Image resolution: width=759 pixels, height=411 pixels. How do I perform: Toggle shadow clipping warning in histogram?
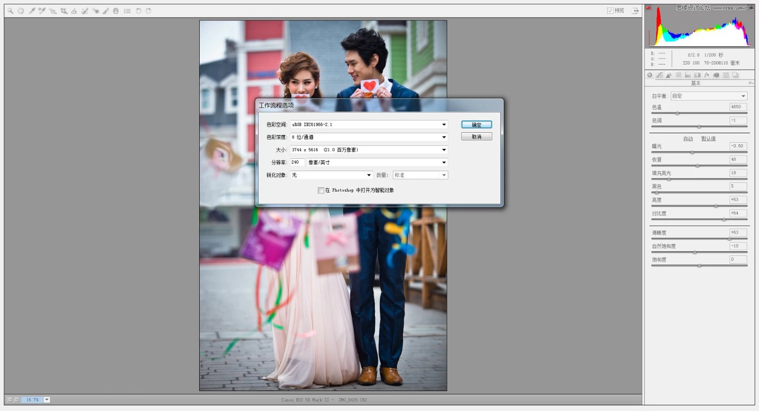pyautogui.click(x=648, y=8)
